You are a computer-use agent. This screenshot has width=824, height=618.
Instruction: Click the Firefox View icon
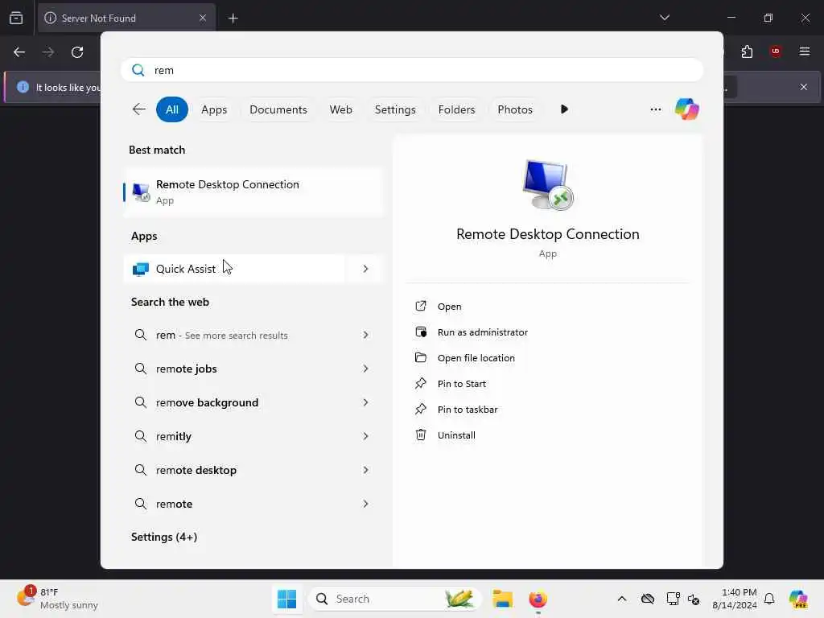click(x=16, y=18)
